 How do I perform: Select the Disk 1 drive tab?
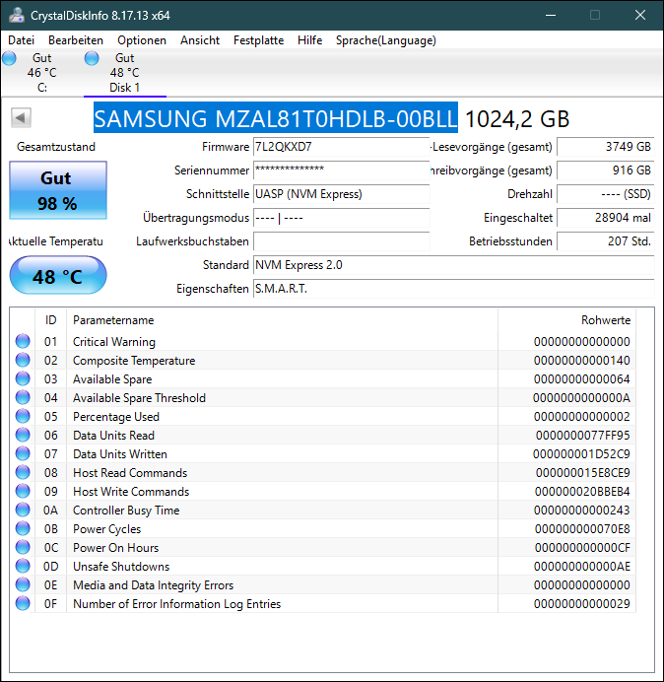[125, 73]
